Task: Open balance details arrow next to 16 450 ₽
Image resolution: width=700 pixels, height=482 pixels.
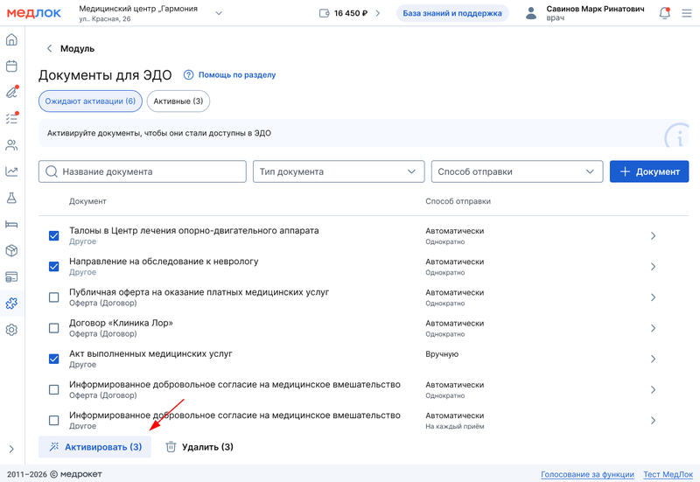Action: [x=378, y=13]
